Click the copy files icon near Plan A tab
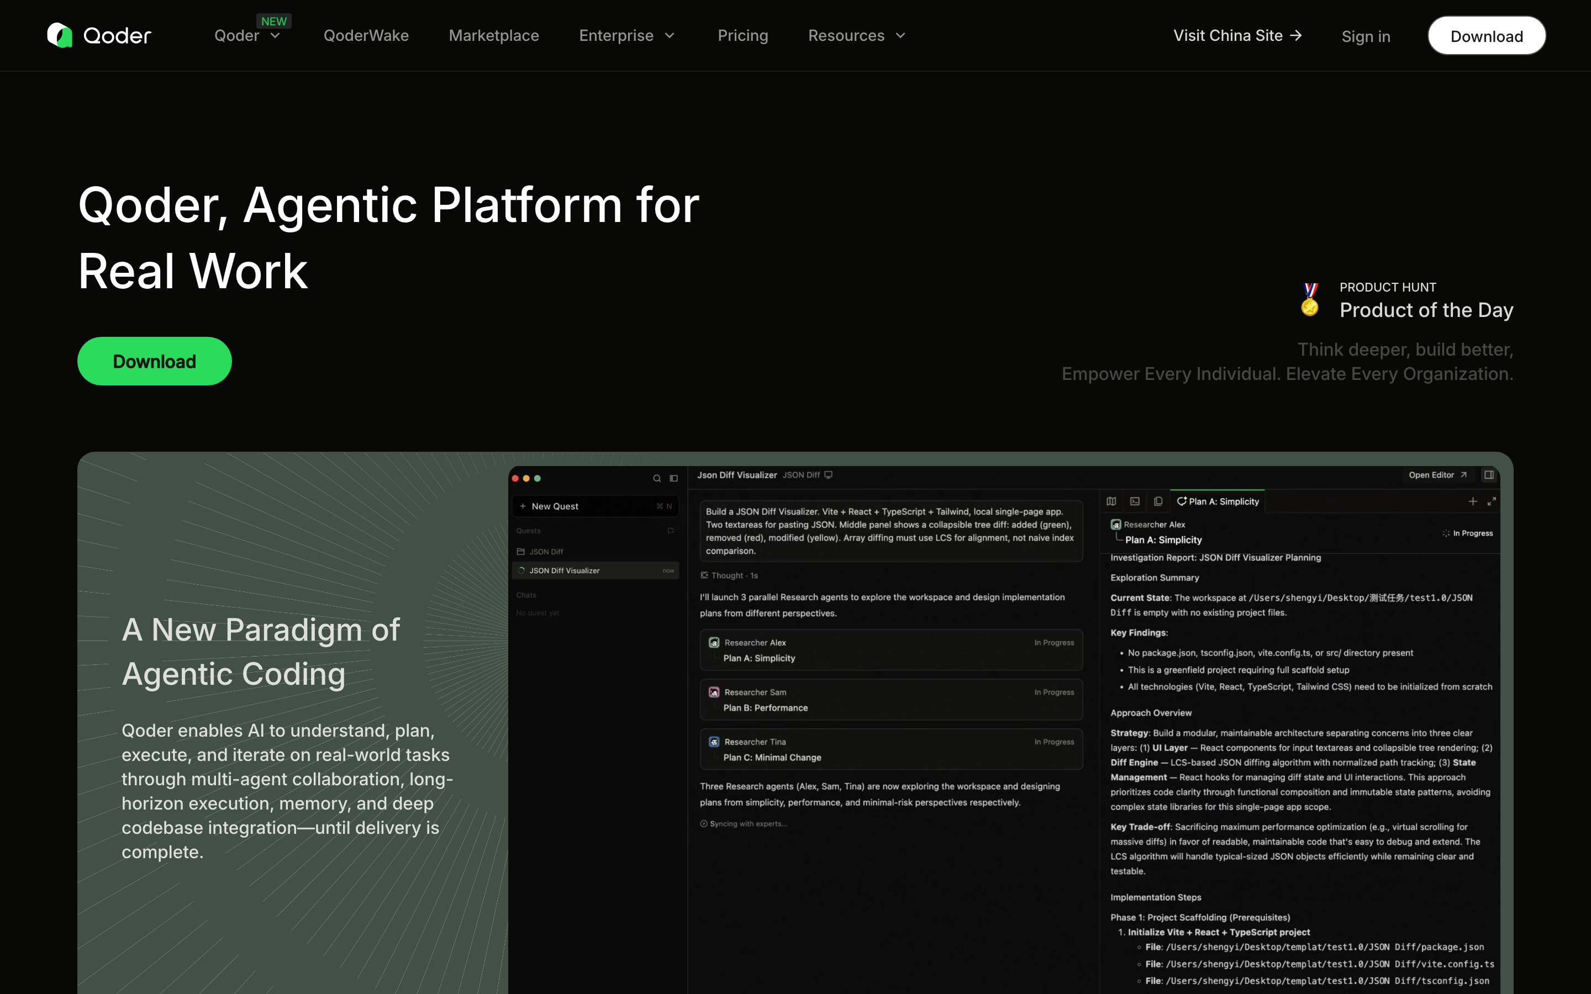This screenshot has width=1591, height=994. coord(1158,501)
